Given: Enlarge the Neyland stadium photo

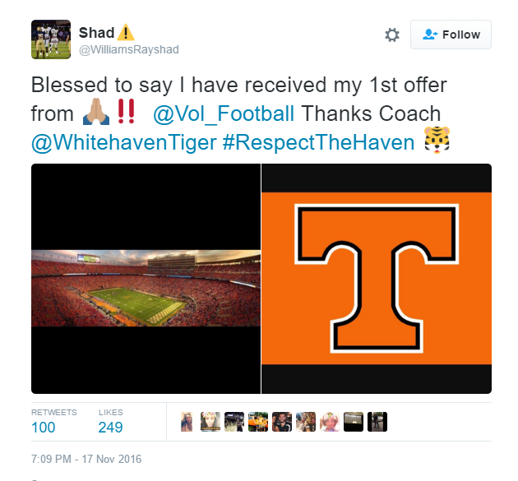Looking at the screenshot, I should 146,279.
